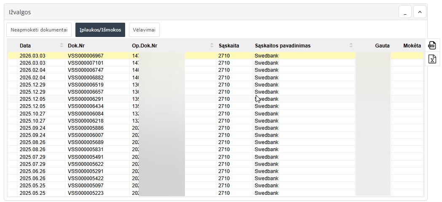Select row with document VSS000006967
The height and width of the screenshot is (202, 442).
[x=86, y=56]
